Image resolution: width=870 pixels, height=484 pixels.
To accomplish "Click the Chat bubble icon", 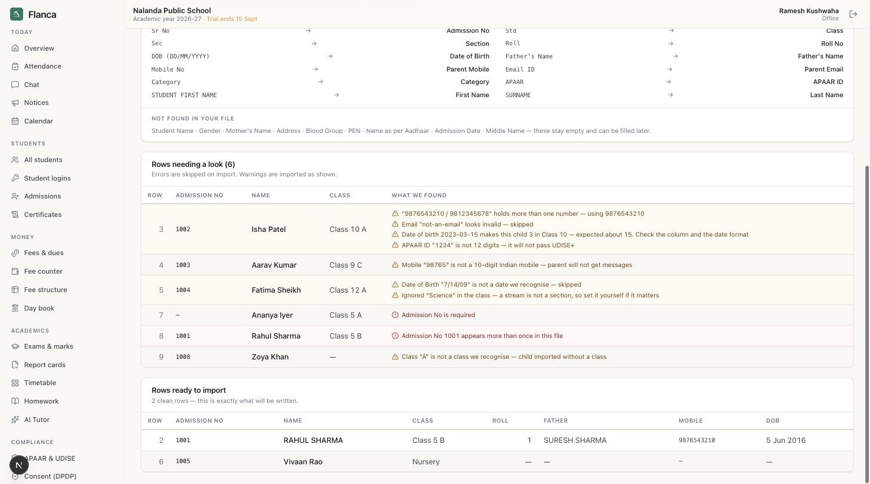I will [16, 85].
